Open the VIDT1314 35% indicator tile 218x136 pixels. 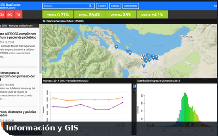pyautogui.click(x=121, y=15)
